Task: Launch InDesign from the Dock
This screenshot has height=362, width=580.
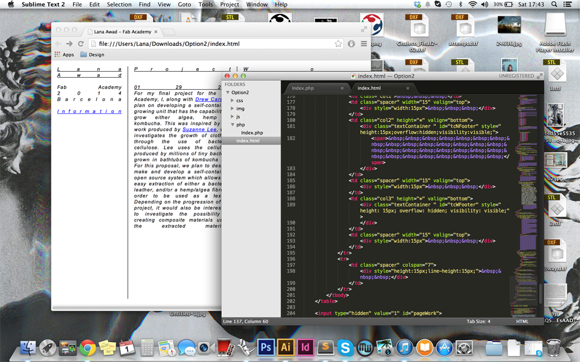Action: click(305, 348)
